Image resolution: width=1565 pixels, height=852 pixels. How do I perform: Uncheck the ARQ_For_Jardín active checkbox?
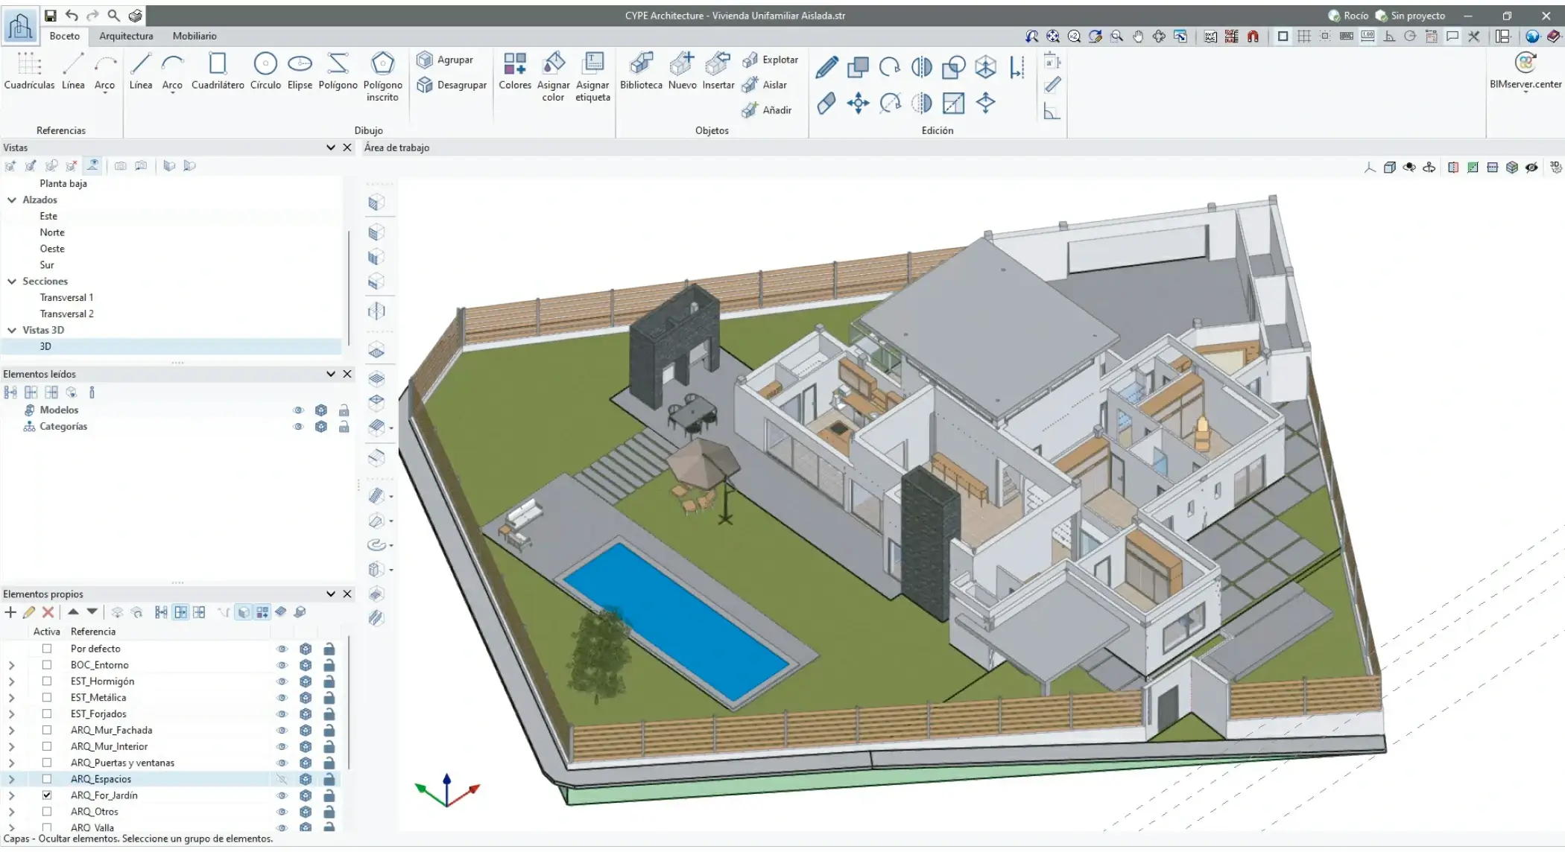point(47,795)
